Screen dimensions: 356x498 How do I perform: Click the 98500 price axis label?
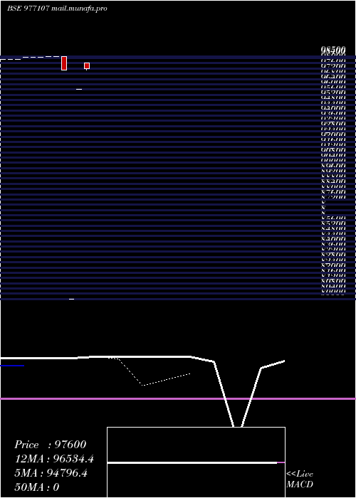pos(333,50)
